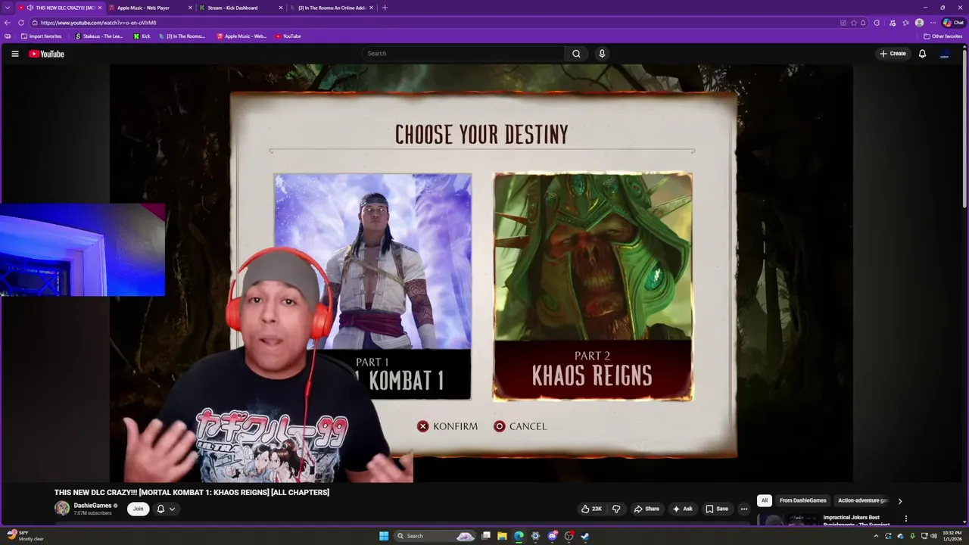Open more actions ellipsis under video
The image size is (969, 545).
click(x=743, y=509)
